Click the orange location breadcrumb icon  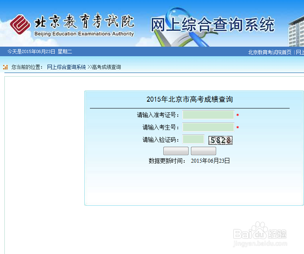[6, 67]
